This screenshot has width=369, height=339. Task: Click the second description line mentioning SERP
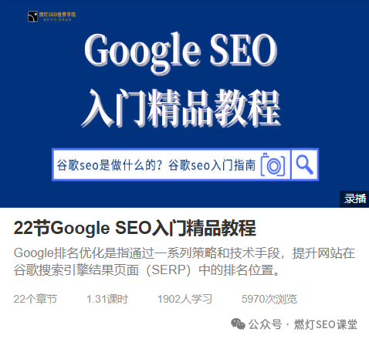tap(147, 270)
